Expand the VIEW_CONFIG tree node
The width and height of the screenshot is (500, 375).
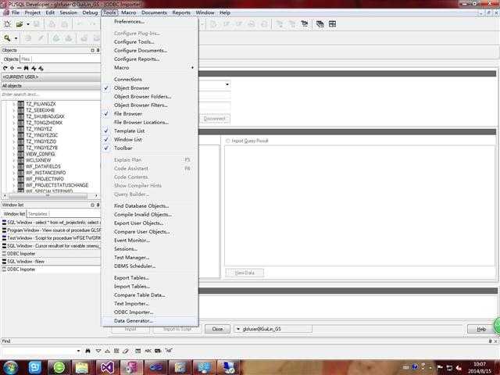click(14, 154)
